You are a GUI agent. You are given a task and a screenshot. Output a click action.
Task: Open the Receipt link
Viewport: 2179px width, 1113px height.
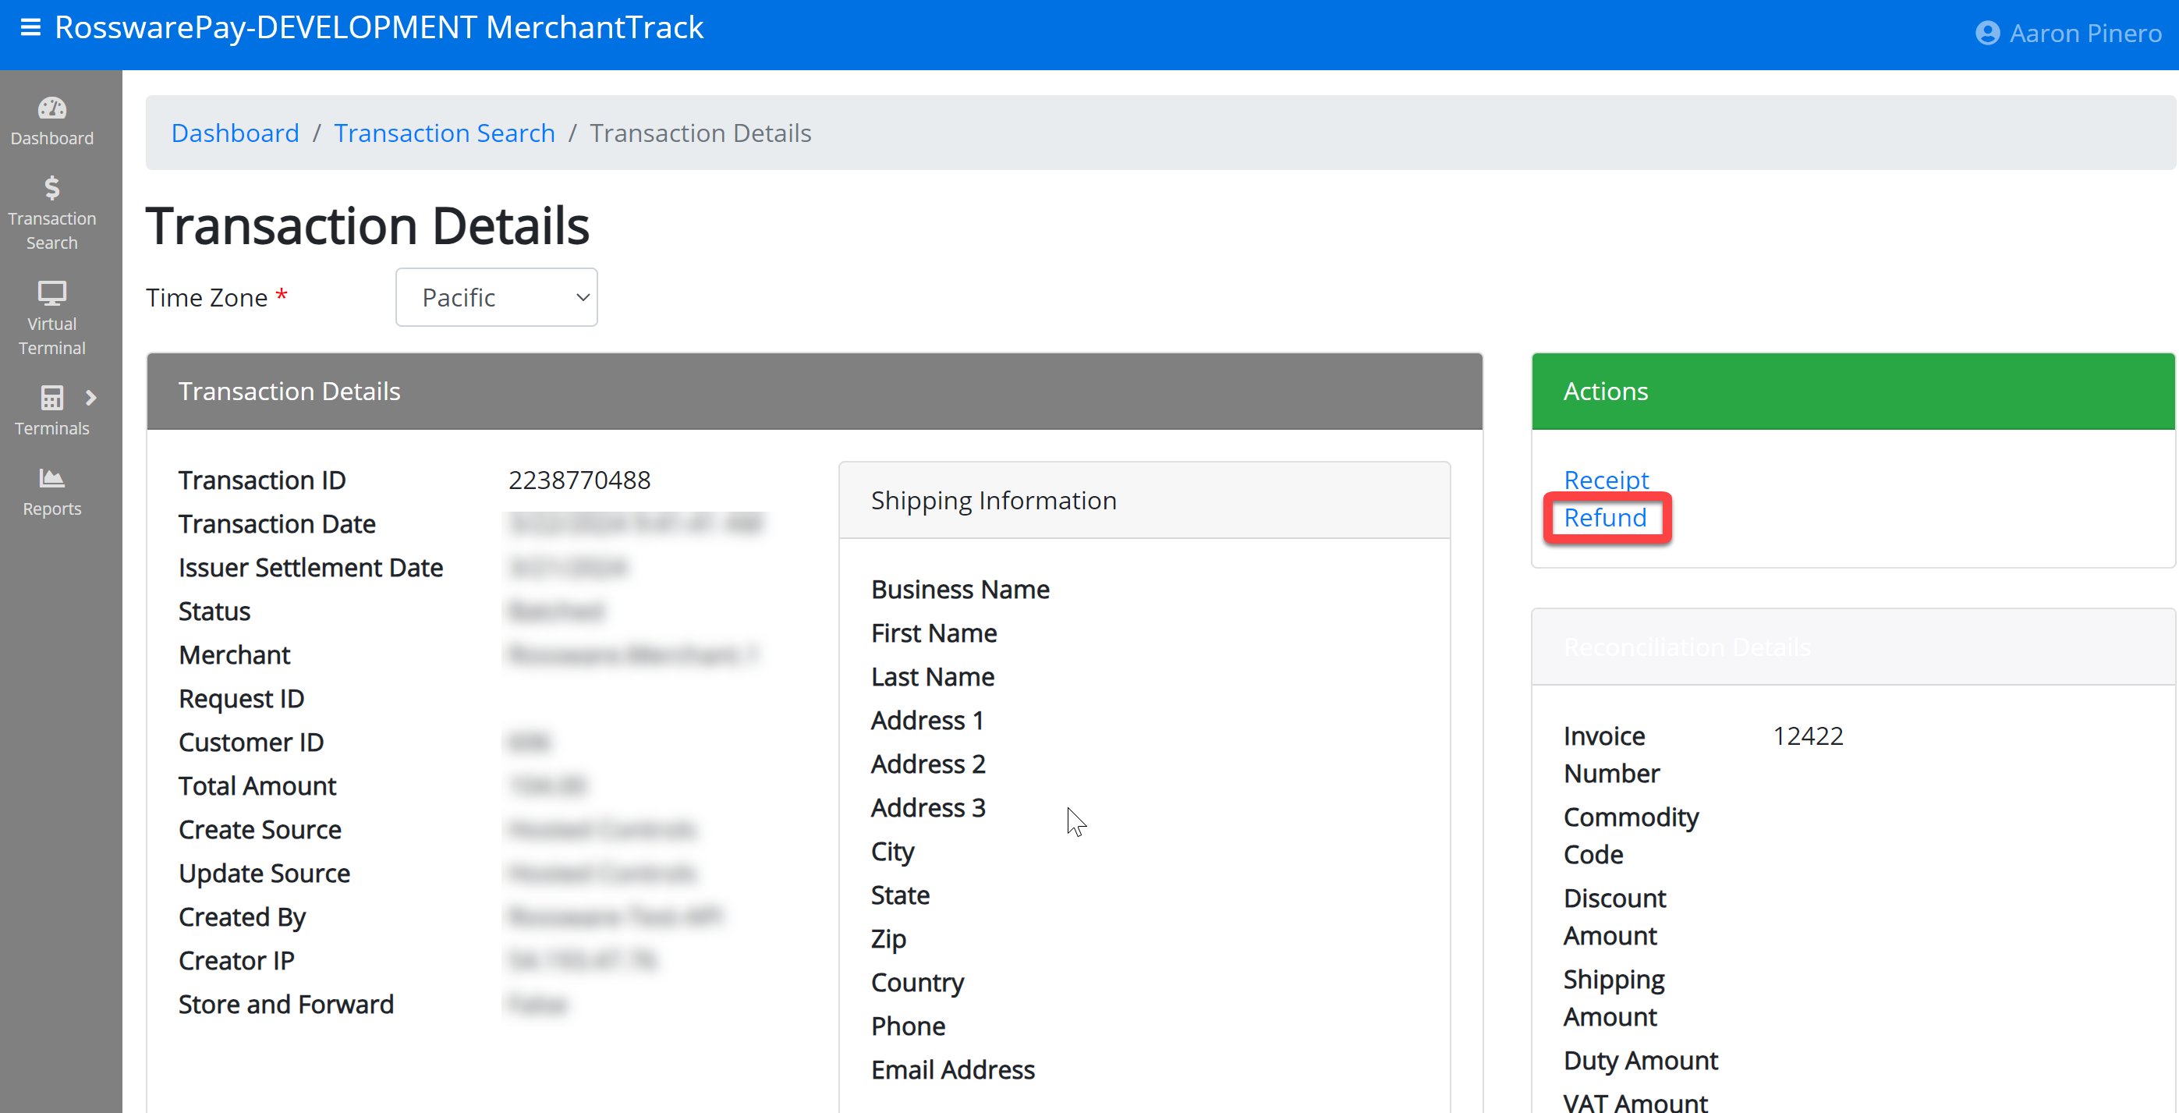(1606, 480)
